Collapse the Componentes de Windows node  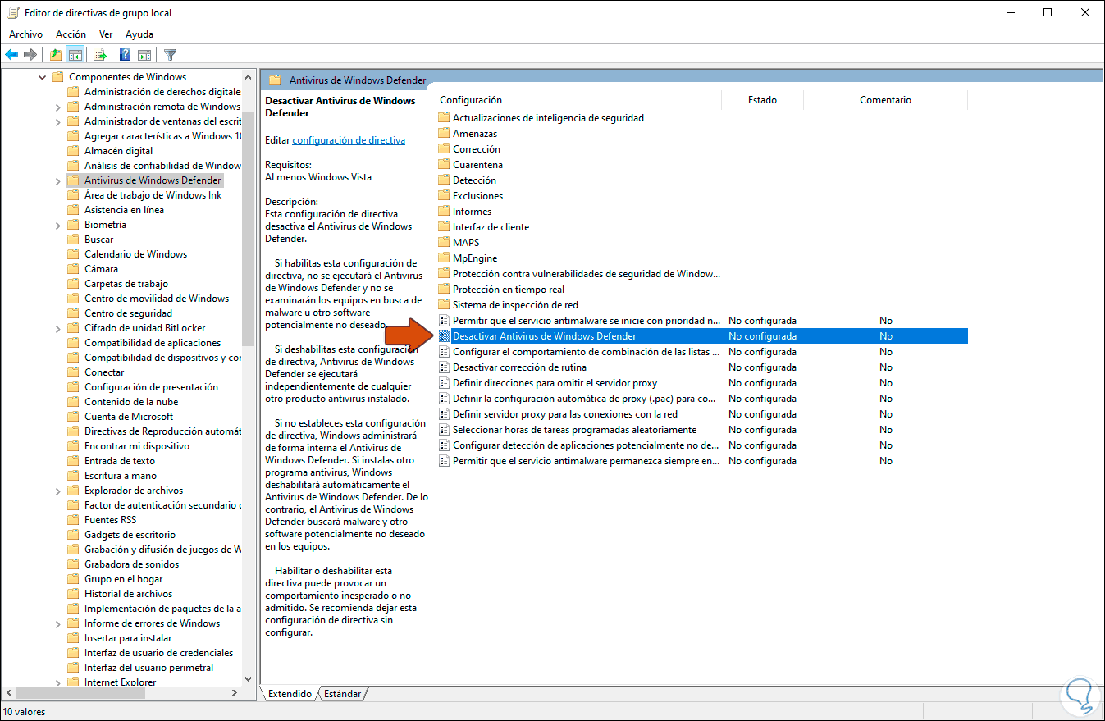coord(43,76)
